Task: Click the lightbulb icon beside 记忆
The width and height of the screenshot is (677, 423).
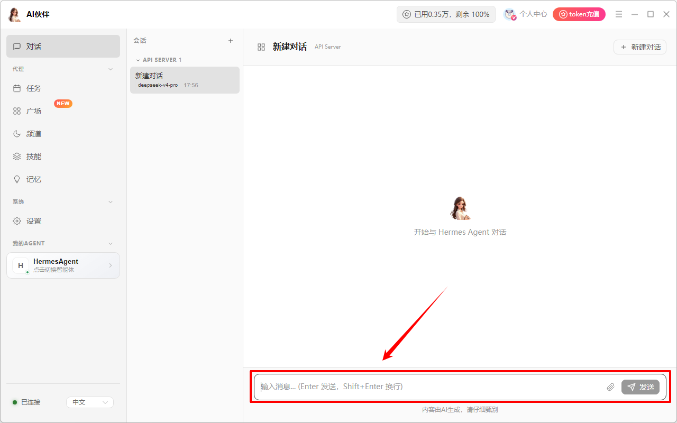Action: (x=17, y=179)
